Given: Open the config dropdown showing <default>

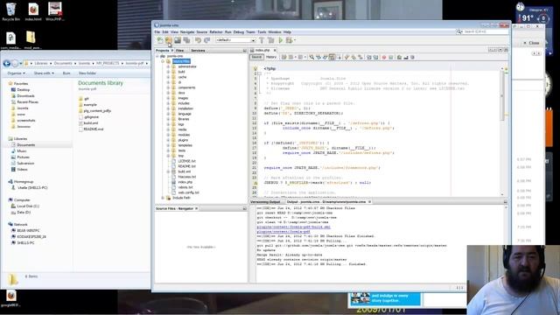Looking at the screenshot, I should coord(235,40).
